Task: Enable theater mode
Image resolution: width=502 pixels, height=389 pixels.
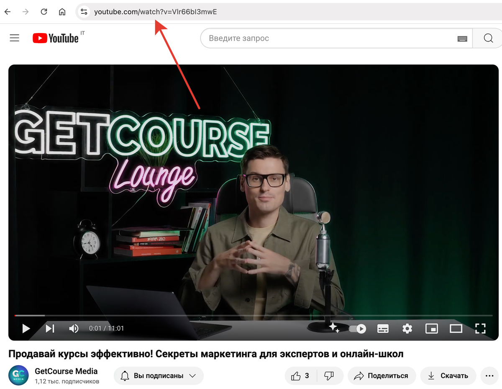Action: 456,329
